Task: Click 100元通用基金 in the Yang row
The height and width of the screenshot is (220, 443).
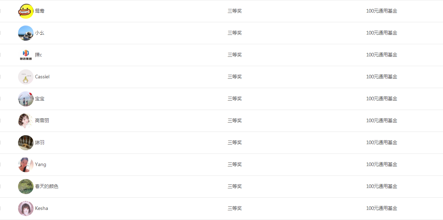Action: tap(382, 165)
